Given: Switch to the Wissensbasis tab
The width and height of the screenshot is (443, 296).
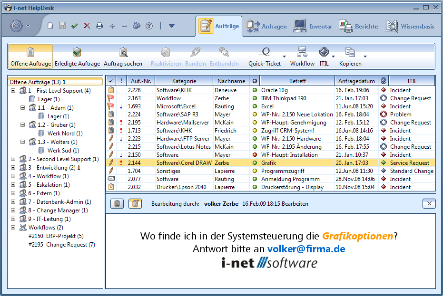Looking at the screenshot, I should (409, 26).
